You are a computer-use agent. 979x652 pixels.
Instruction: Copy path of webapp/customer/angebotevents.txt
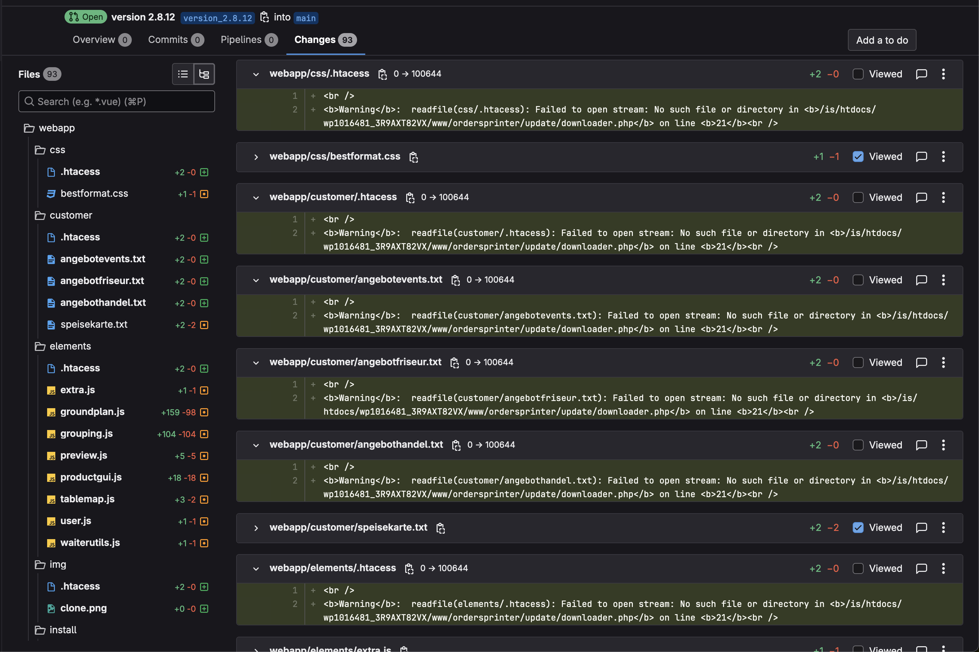(x=455, y=280)
